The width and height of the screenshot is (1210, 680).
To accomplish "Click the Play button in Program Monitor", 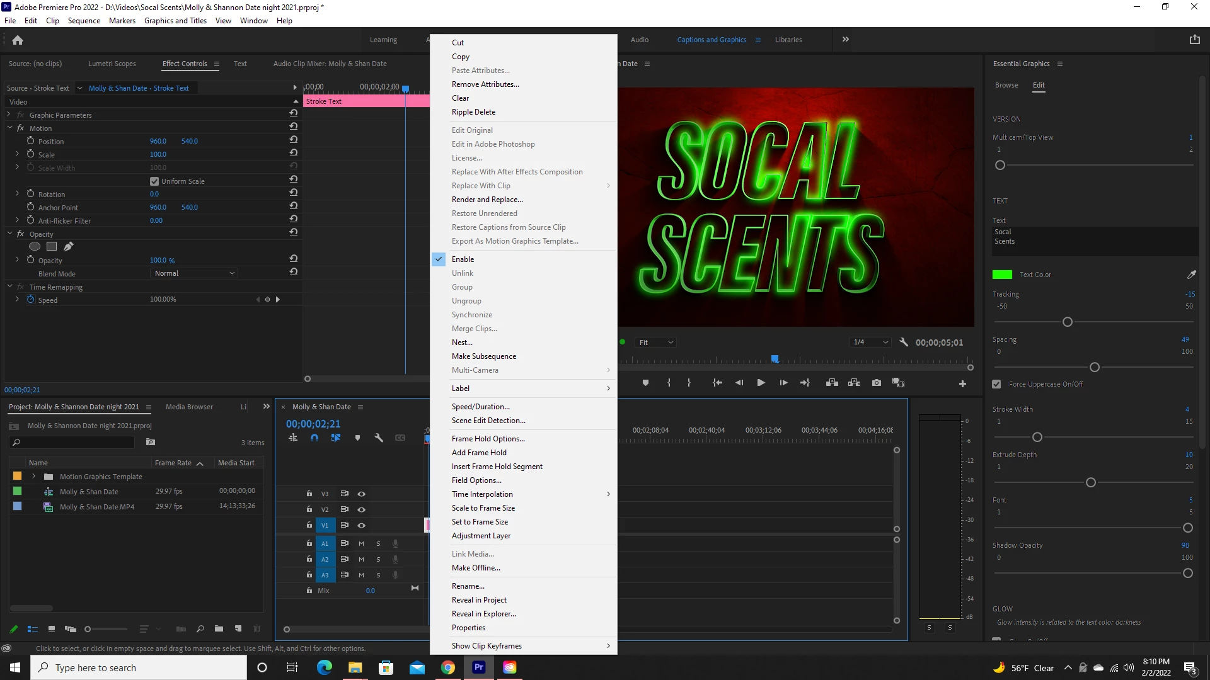I will [x=761, y=383].
